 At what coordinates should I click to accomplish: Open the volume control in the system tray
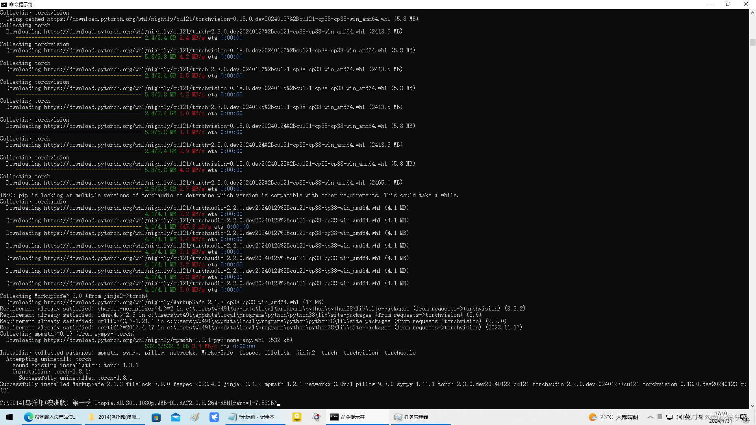[x=678, y=417]
